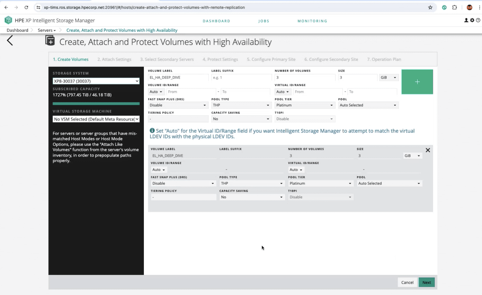Select step 6 Configure Secondary Site

[331, 59]
